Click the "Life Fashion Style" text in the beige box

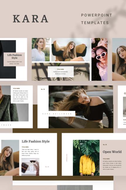click(14, 56)
